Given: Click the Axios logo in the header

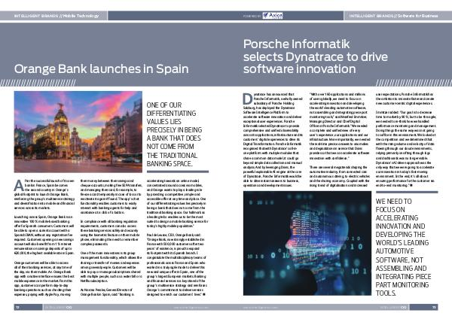Looking at the screenshot, I should [273, 16].
